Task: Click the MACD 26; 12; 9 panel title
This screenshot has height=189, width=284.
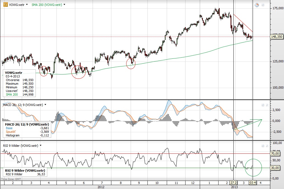Action: coord(23,105)
